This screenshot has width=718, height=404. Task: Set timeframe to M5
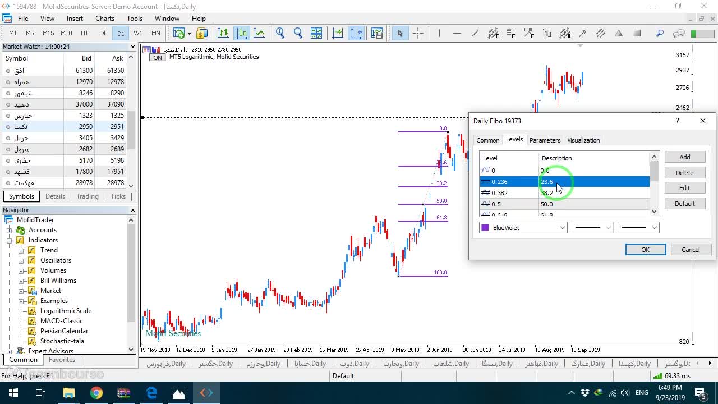pos(30,33)
